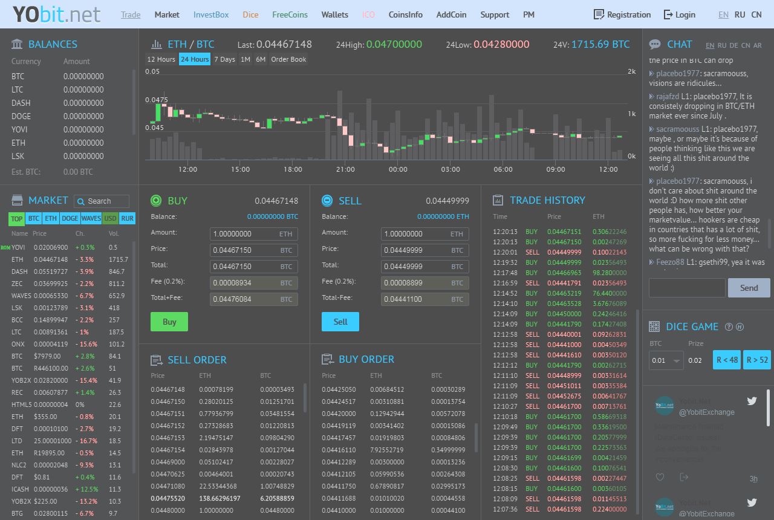Select the 24 Hours chart range
The height and width of the screenshot is (520, 774).
coord(195,59)
